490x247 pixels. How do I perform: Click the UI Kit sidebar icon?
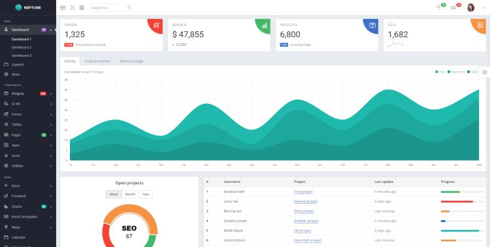point(6,104)
